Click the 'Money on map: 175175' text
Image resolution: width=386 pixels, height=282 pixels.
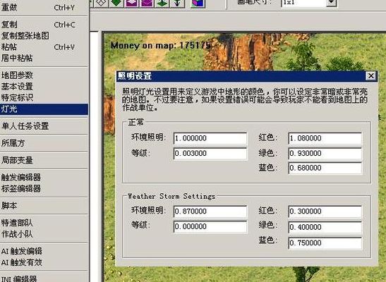click(160, 46)
